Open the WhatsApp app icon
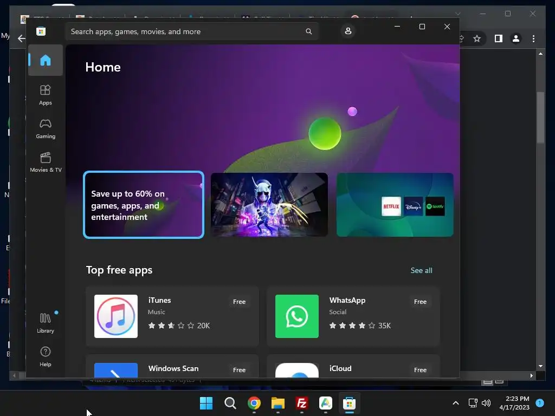Viewport: 555px width, 416px height. [x=296, y=316]
